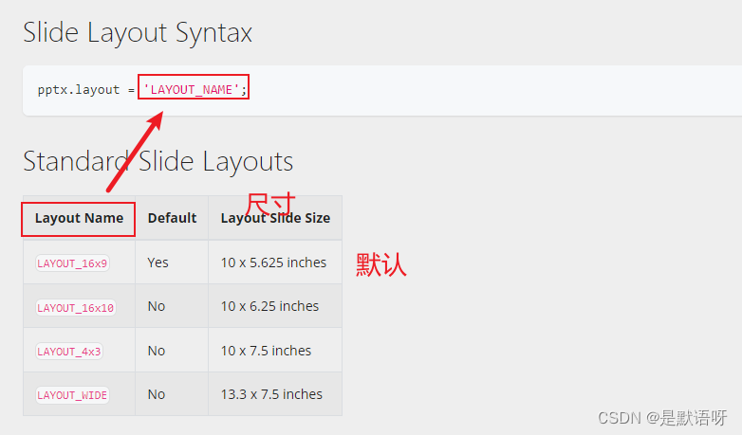Image resolution: width=742 pixels, height=435 pixels.
Task: Click the 'Default' column header
Action: click(173, 218)
